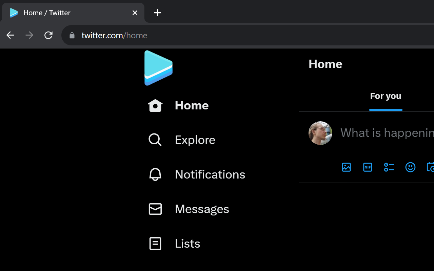
Task: Click the Notifications bell icon
Action: click(x=155, y=174)
